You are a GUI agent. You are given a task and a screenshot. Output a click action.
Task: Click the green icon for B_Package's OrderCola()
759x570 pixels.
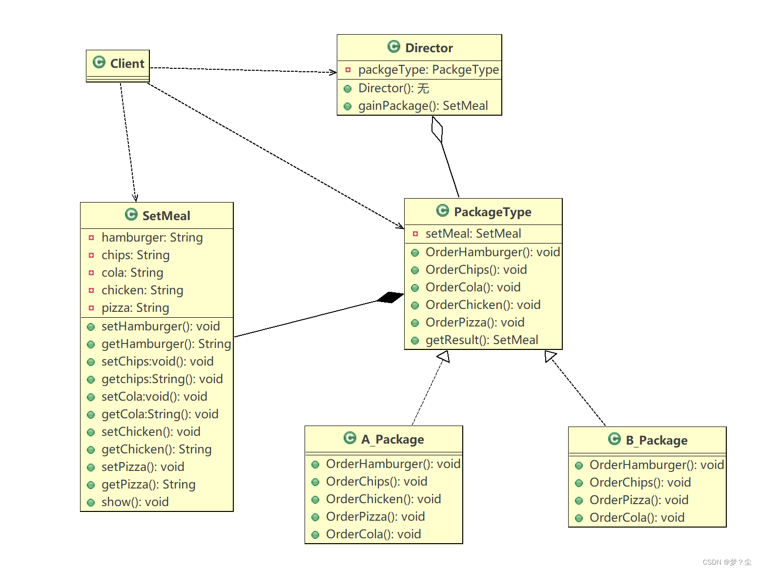click(579, 518)
